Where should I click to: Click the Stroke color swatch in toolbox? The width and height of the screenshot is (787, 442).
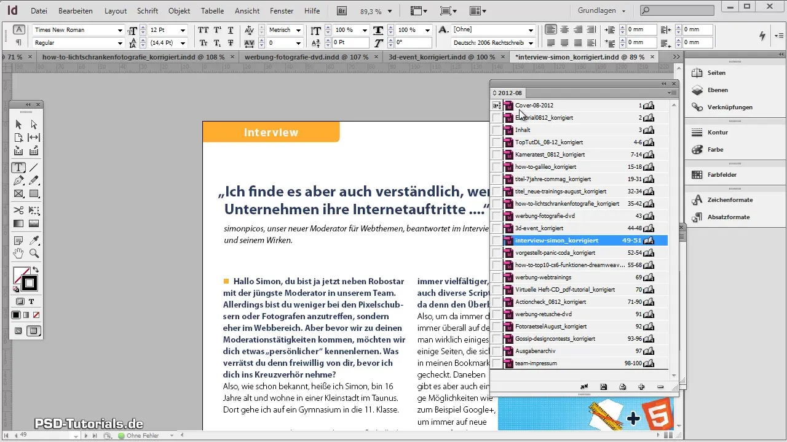[x=29, y=283]
